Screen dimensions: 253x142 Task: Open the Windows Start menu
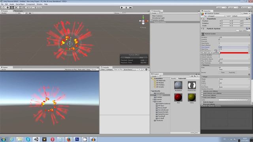pyautogui.click(x=4, y=139)
